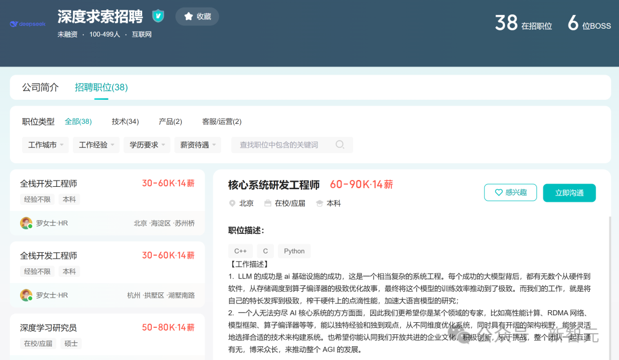The height and width of the screenshot is (360, 619).
Task: Select the 招聘职位(38) tab
Action: pos(101,87)
